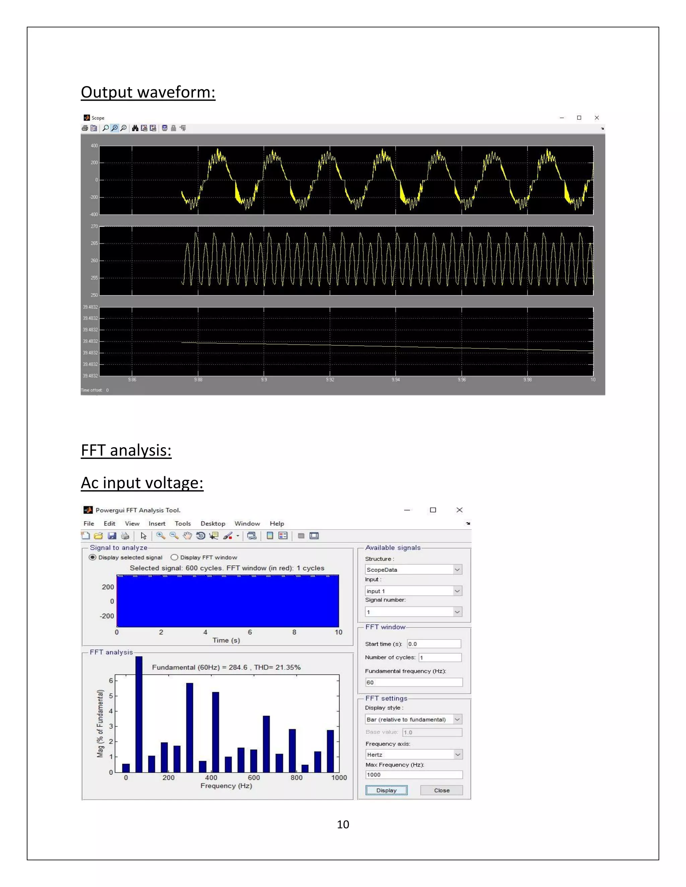This screenshot has height=887, width=686.
Task: Open Desktop menu in FFT tool
Action: [213, 523]
